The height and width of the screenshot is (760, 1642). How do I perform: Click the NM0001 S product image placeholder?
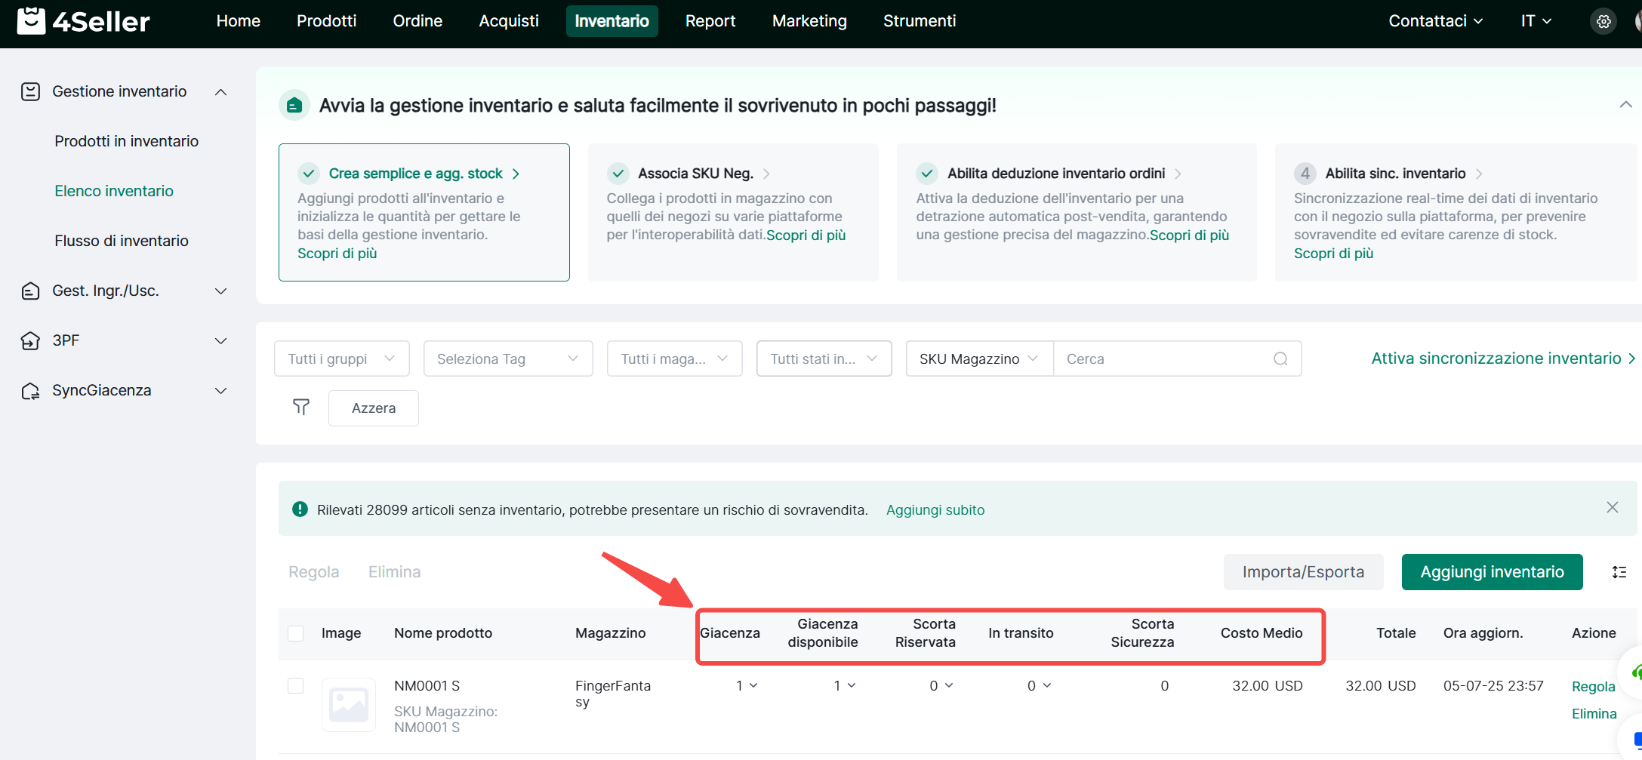(348, 705)
